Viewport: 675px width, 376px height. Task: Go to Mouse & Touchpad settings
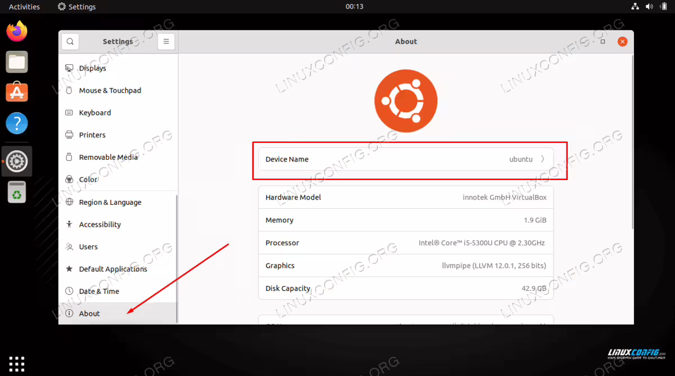(x=117, y=90)
